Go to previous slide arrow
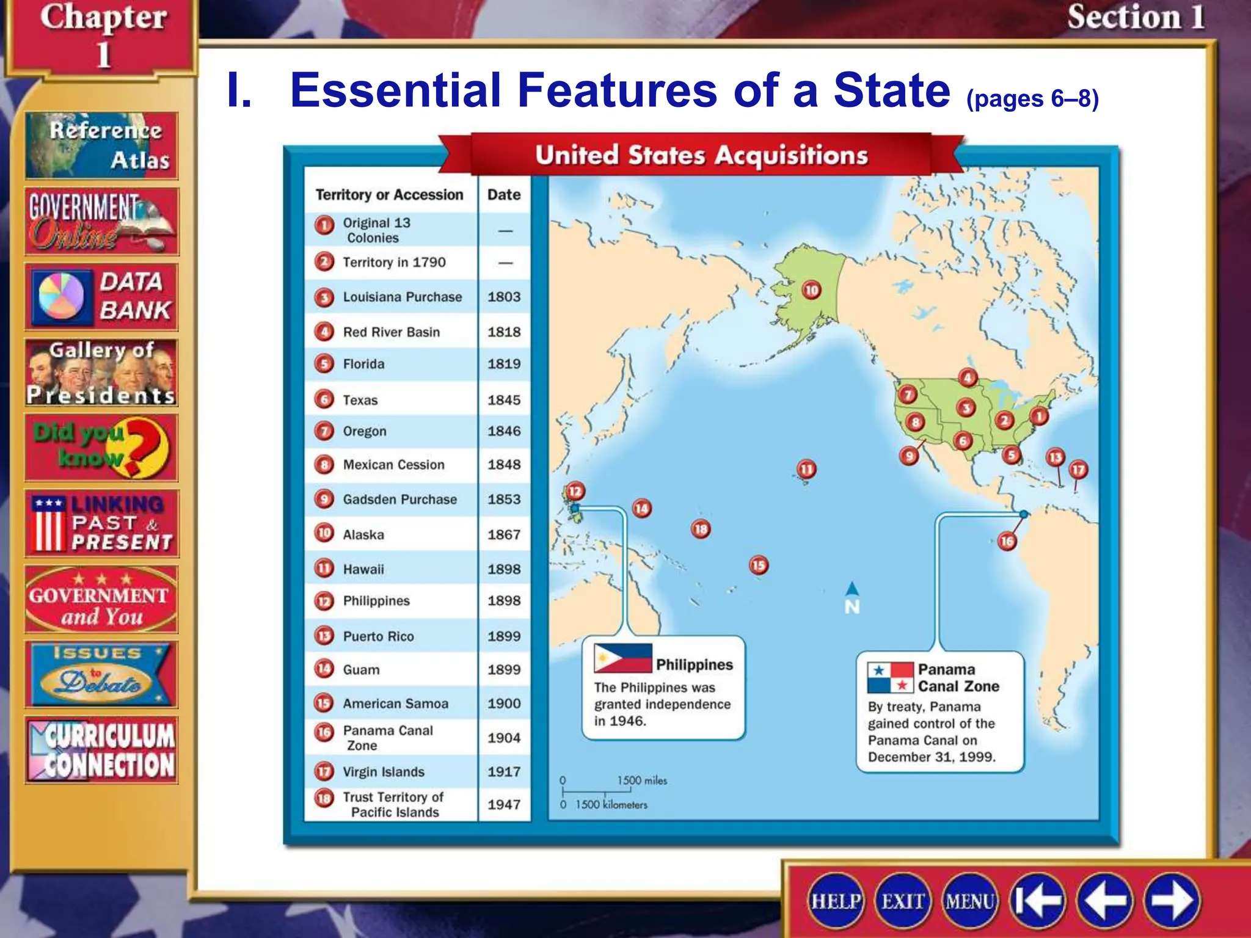 pyautogui.click(x=1105, y=901)
